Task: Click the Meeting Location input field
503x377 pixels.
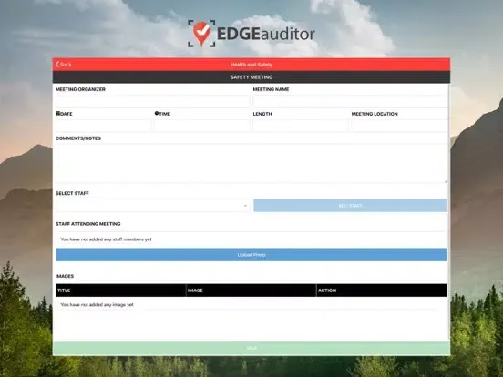Action: click(x=399, y=126)
